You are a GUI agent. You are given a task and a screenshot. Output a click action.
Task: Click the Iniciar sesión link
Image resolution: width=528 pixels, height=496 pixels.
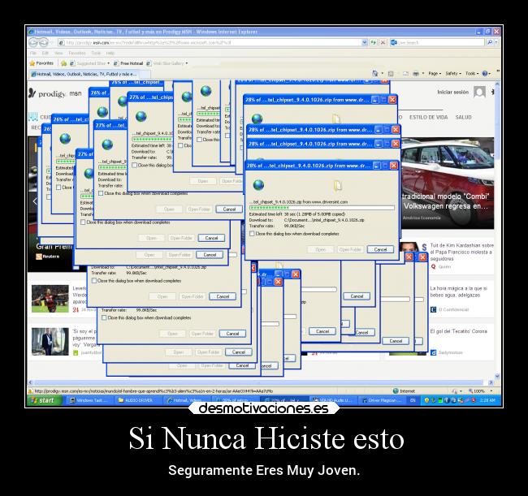[x=452, y=92]
